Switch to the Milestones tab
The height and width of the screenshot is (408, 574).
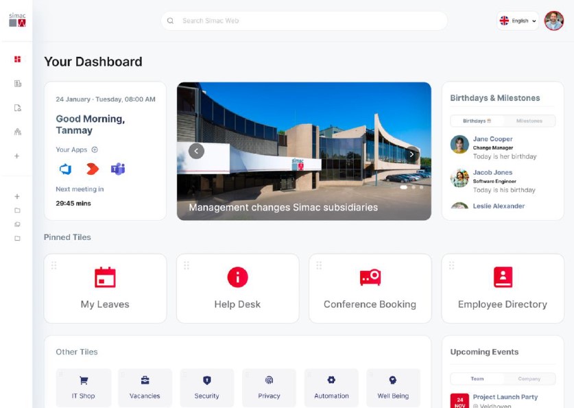pyautogui.click(x=529, y=121)
